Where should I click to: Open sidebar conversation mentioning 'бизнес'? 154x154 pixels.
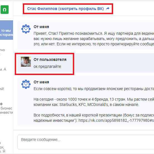tap(6, 108)
